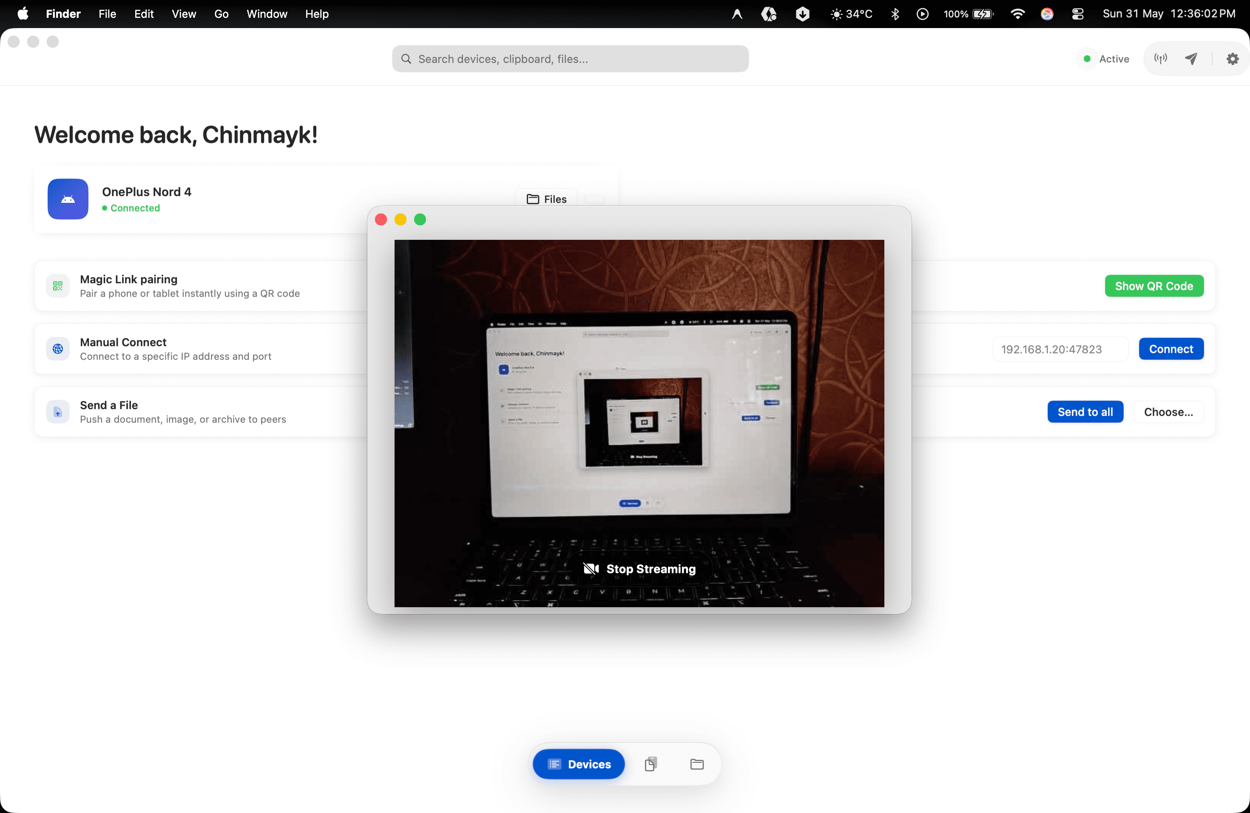The width and height of the screenshot is (1250, 813).
Task: Click the blue Connect button
Action: coord(1170,349)
